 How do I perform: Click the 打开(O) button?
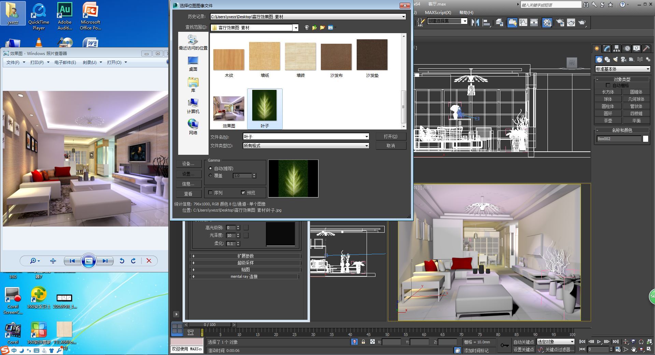390,136
